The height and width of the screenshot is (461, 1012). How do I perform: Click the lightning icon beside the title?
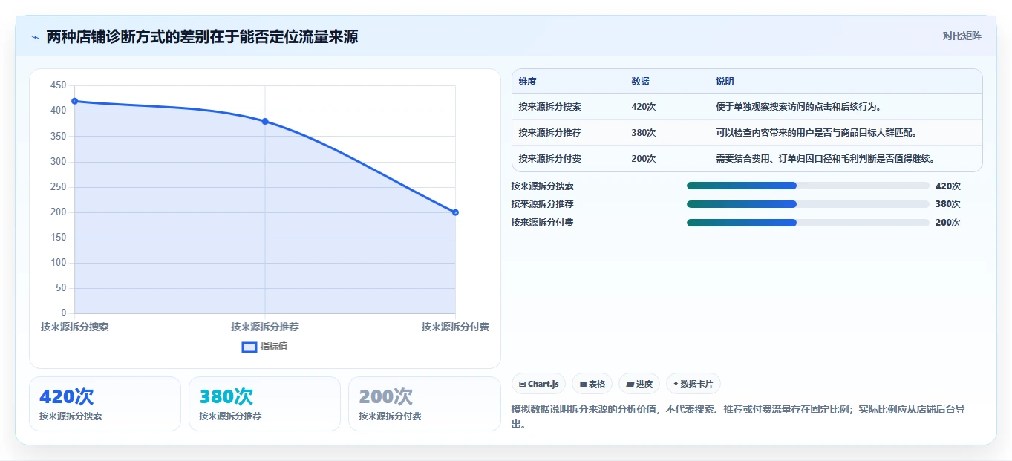[x=35, y=37]
